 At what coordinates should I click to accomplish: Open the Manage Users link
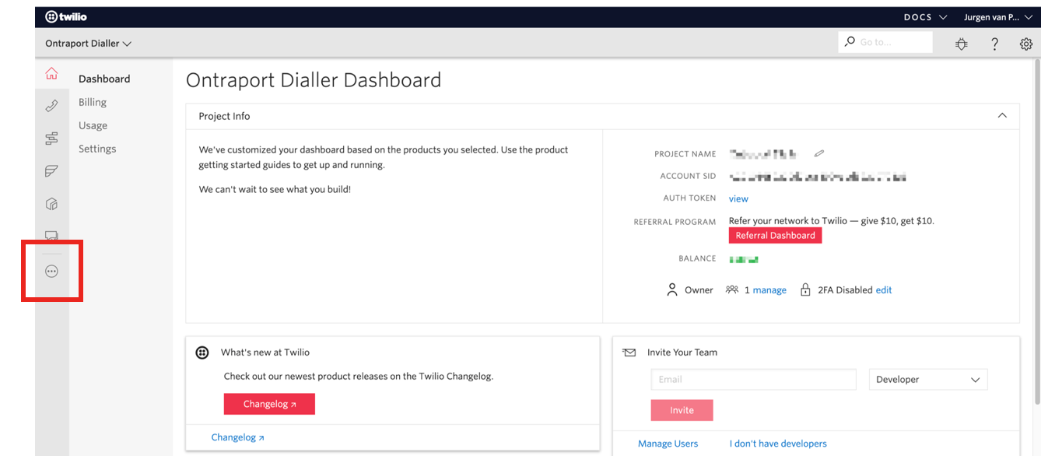click(668, 444)
